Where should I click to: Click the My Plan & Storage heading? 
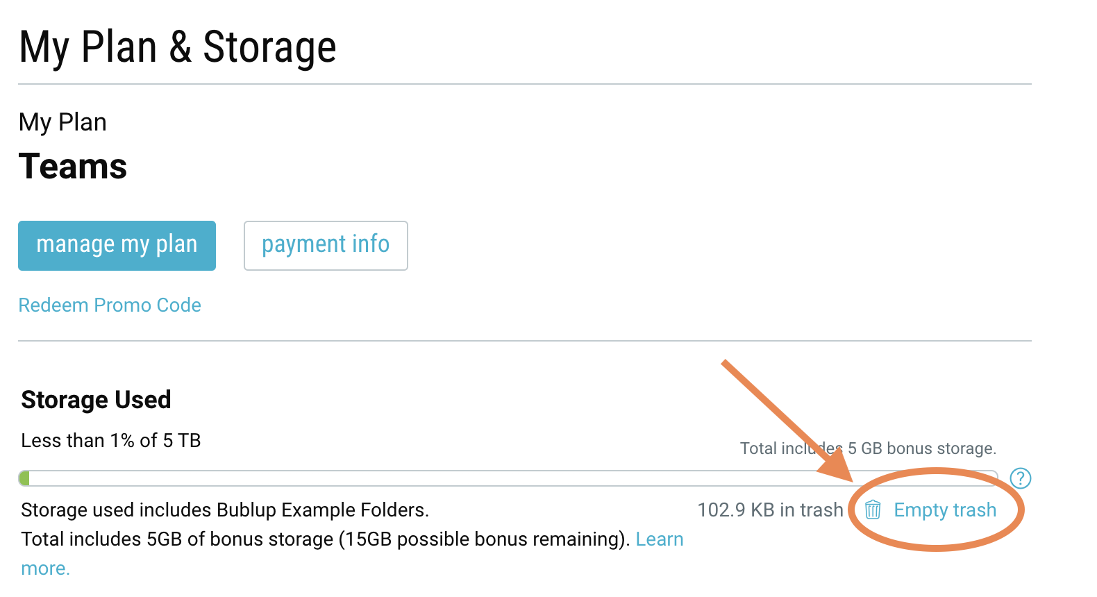tap(178, 47)
